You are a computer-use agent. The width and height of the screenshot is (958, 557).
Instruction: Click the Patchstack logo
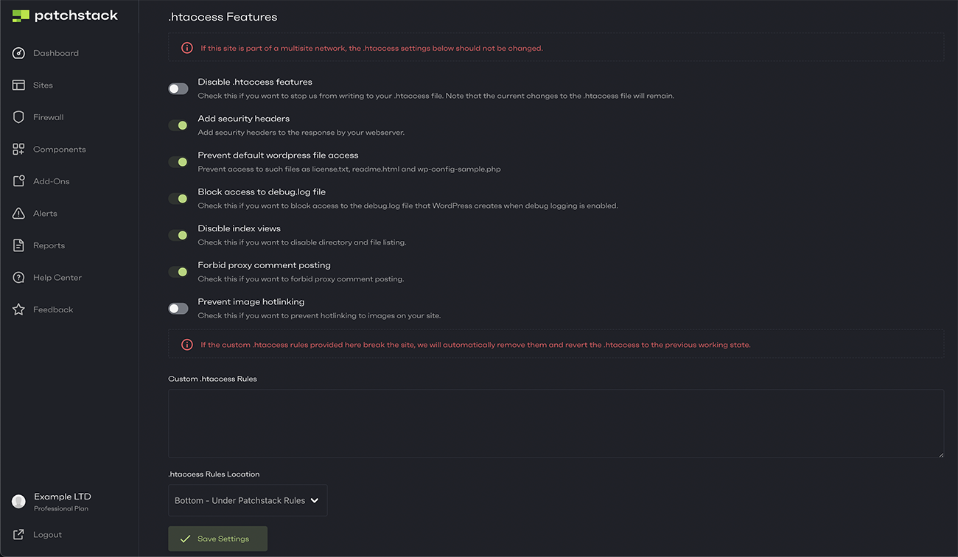(x=65, y=15)
